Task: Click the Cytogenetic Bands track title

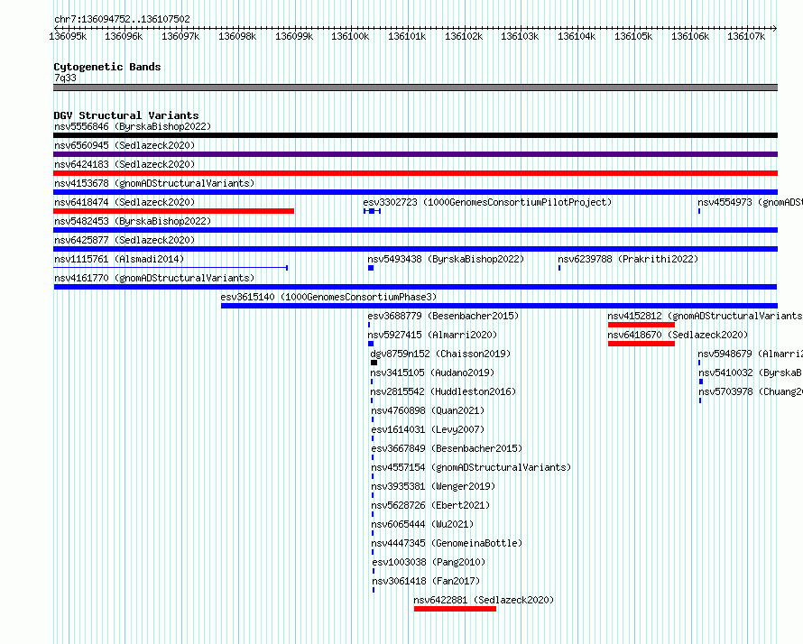Action: pos(107,67)
